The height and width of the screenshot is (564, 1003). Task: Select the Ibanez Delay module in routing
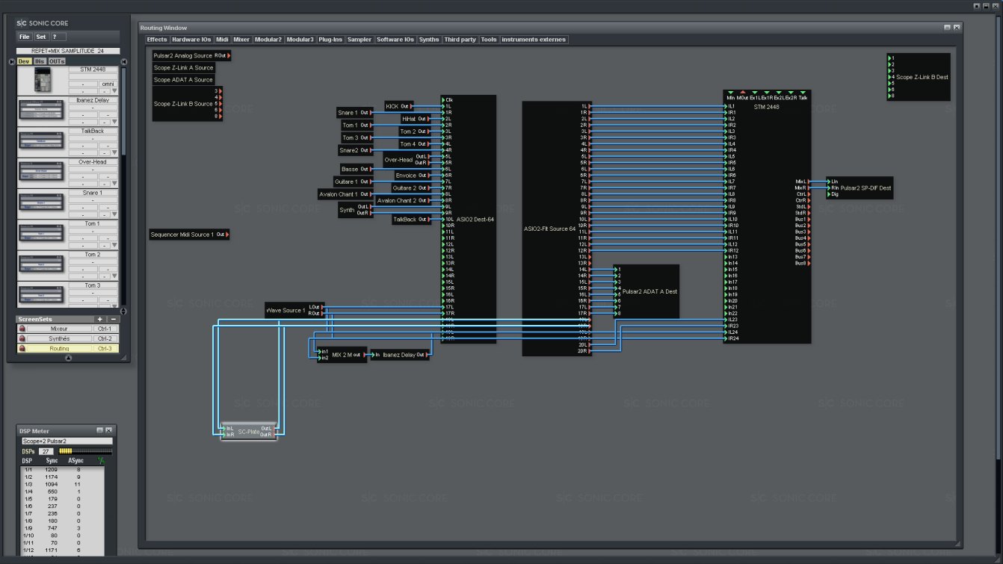point(401,355)
